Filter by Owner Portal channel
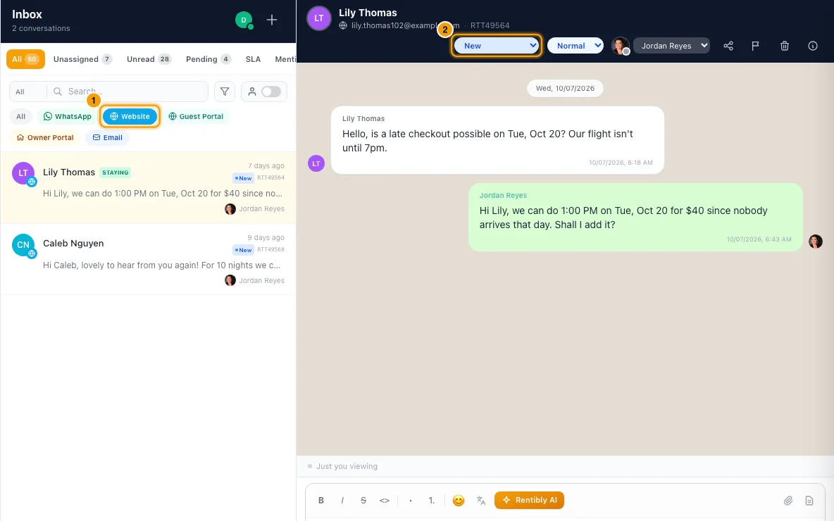Viewport: 834px width, 521px height. tap(45, 137)
